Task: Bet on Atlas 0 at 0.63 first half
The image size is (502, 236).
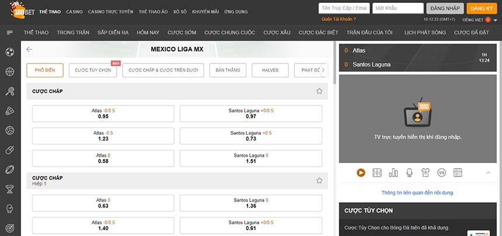Action: tap(103, 203)
